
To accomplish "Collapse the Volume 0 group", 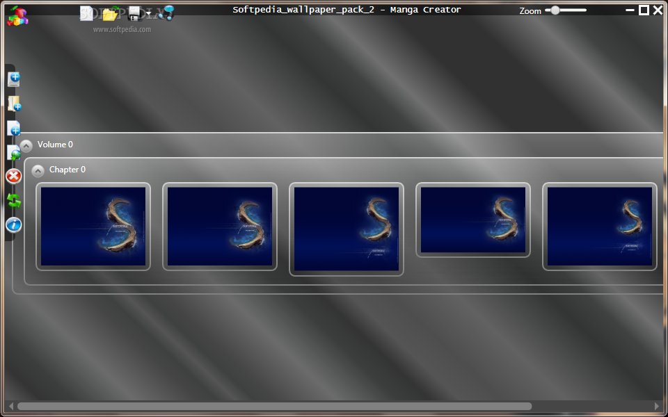I will pos(26,147).
